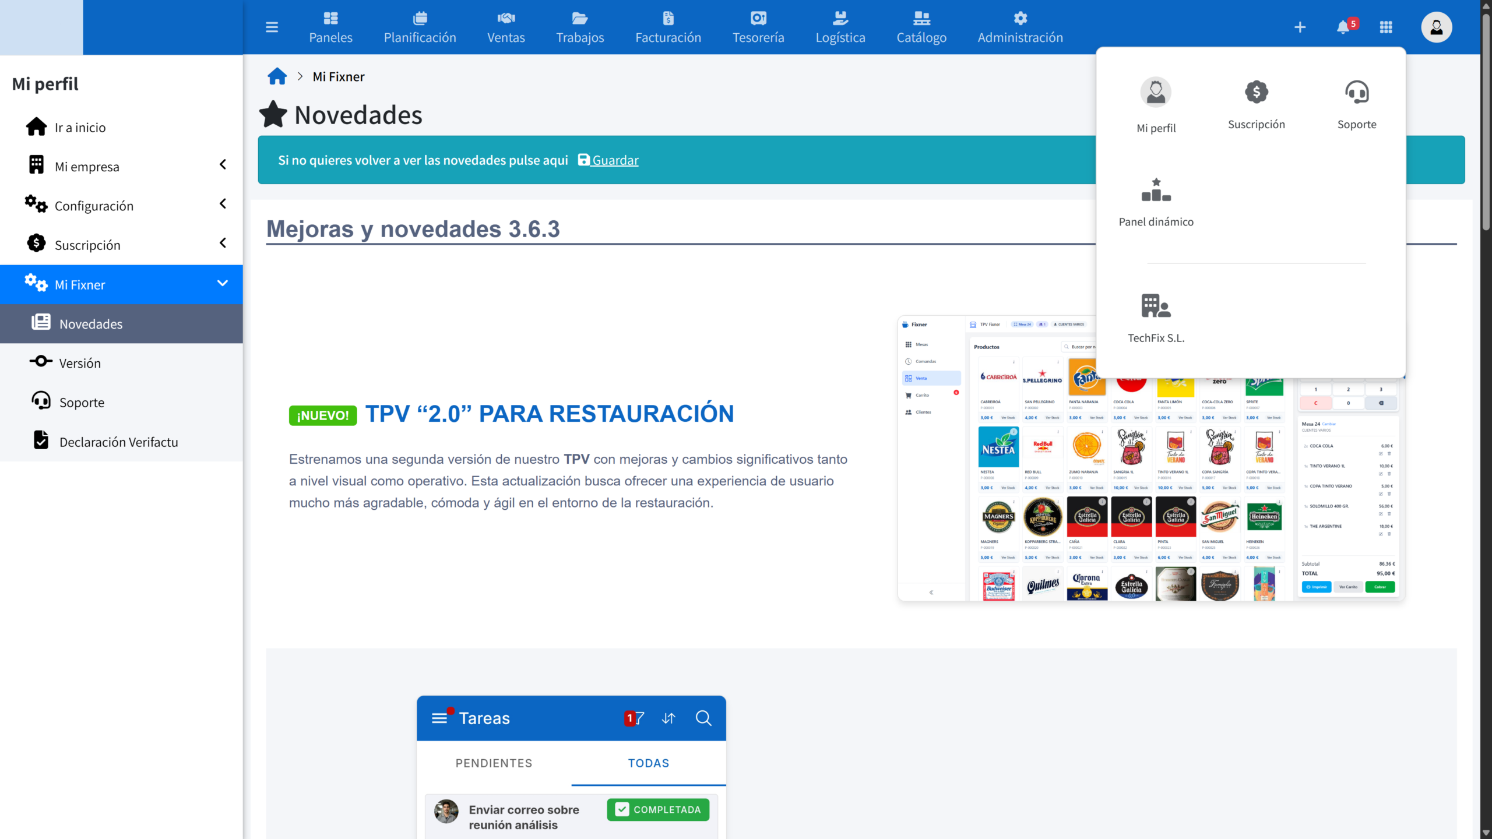The width and height of the screenshot is (1492, 839).
Task: Open the apps grid icon
Action: [x=1386, y=27]
